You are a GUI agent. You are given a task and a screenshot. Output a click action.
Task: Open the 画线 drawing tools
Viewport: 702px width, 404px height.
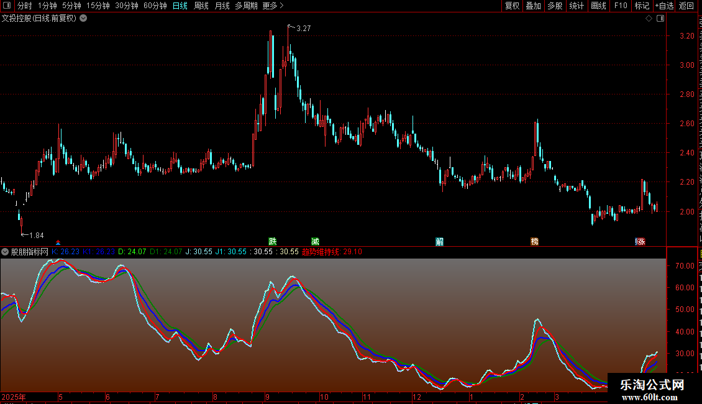(599, 6)
